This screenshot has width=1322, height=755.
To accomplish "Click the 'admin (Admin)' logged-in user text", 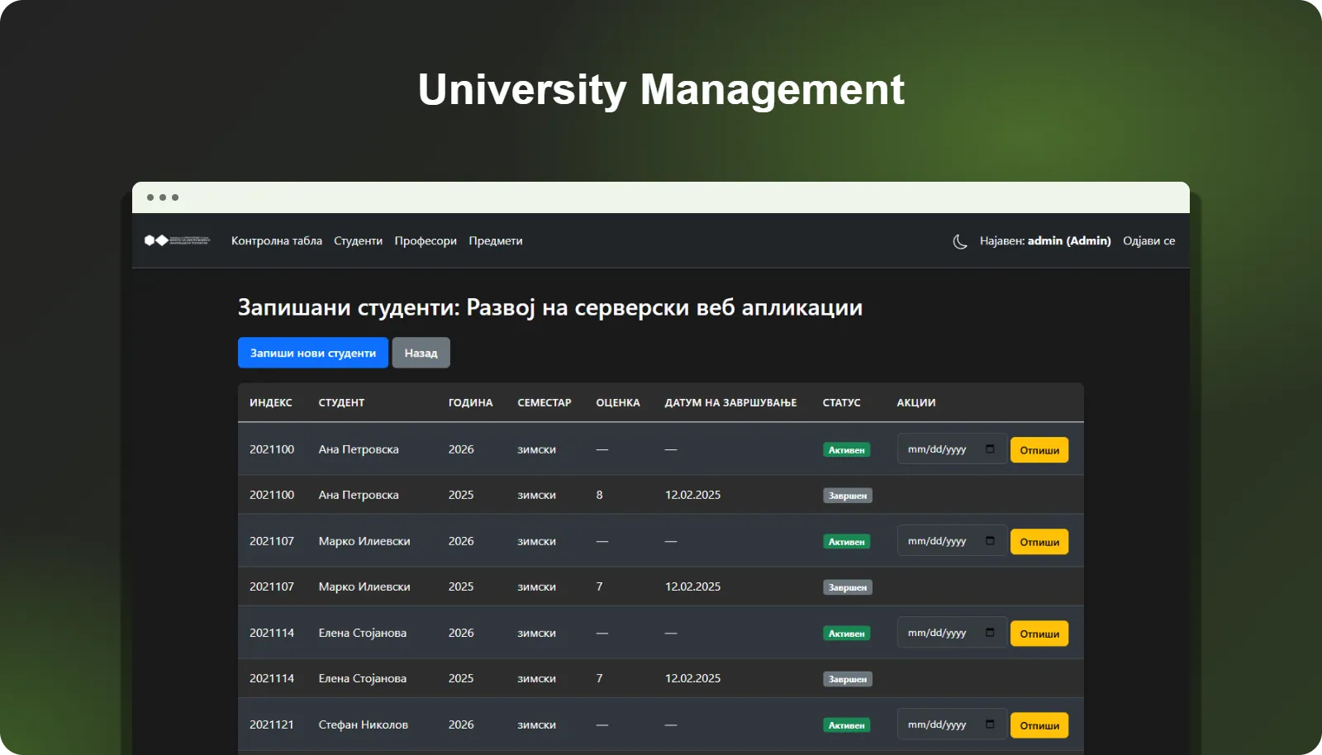I will (1069, 241).
